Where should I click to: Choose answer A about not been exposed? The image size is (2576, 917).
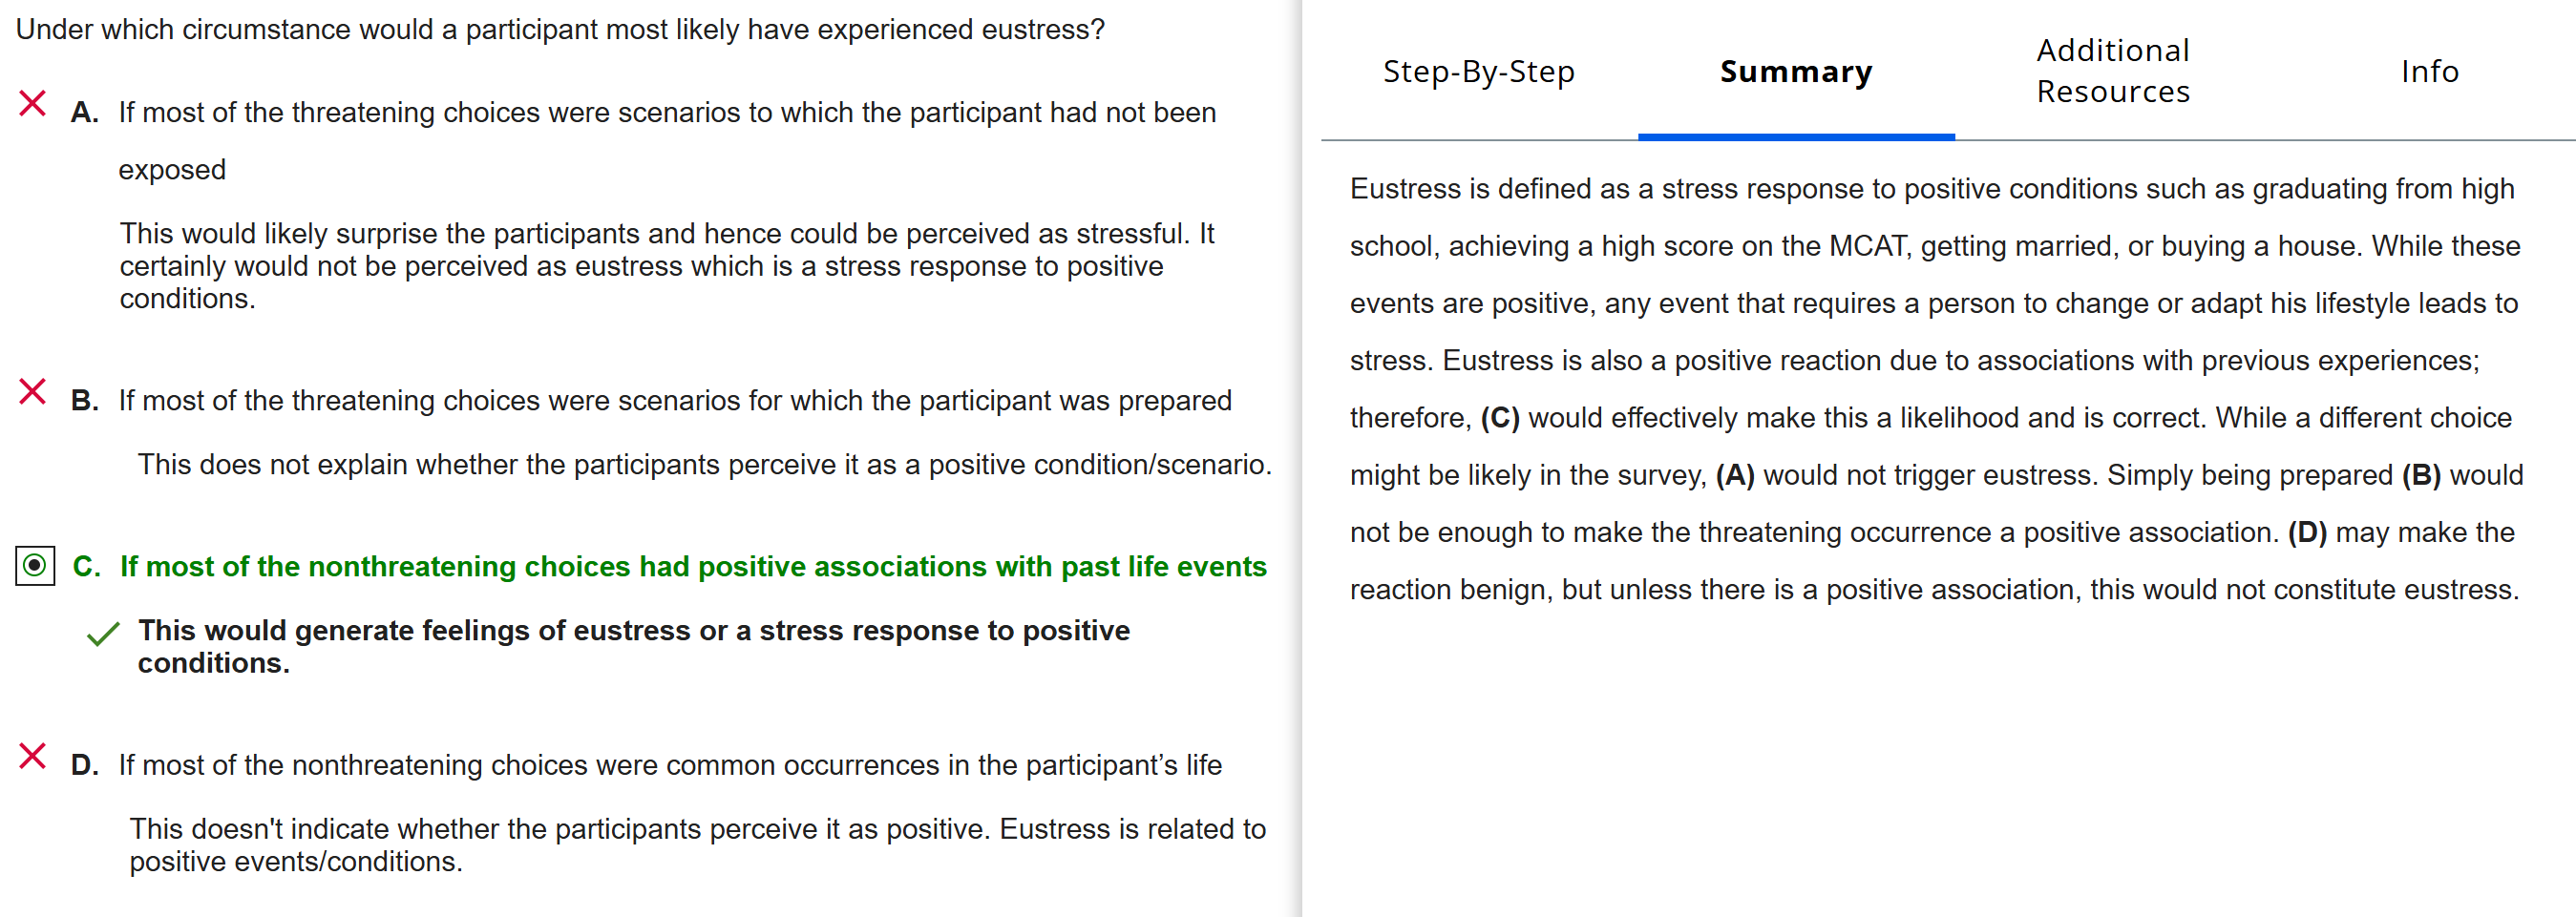tap(666, 113)
